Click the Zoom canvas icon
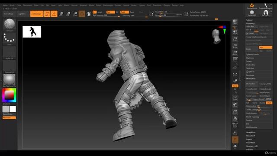 click(235, 39)
